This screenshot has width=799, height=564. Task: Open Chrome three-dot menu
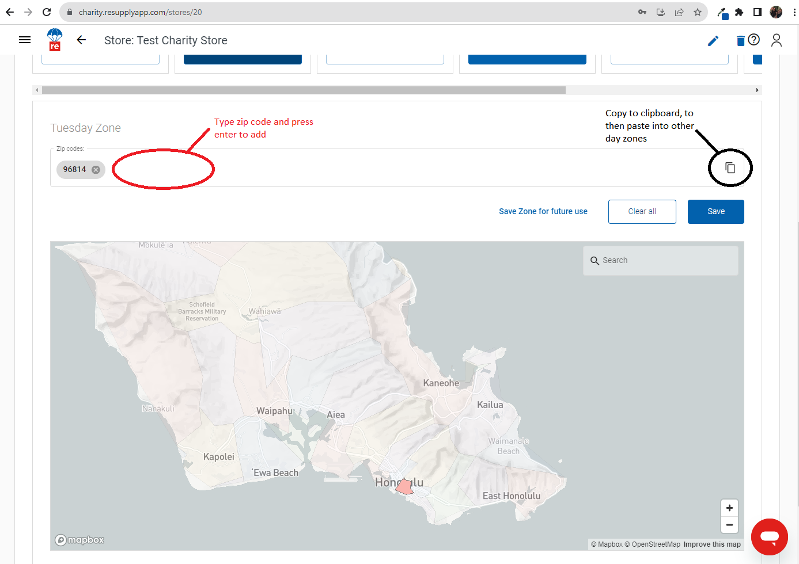point(794,12)
